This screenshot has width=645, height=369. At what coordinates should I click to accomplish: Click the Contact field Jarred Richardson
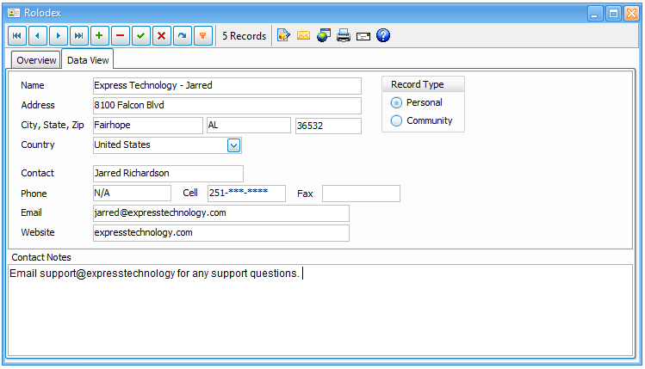click(168, 174)
